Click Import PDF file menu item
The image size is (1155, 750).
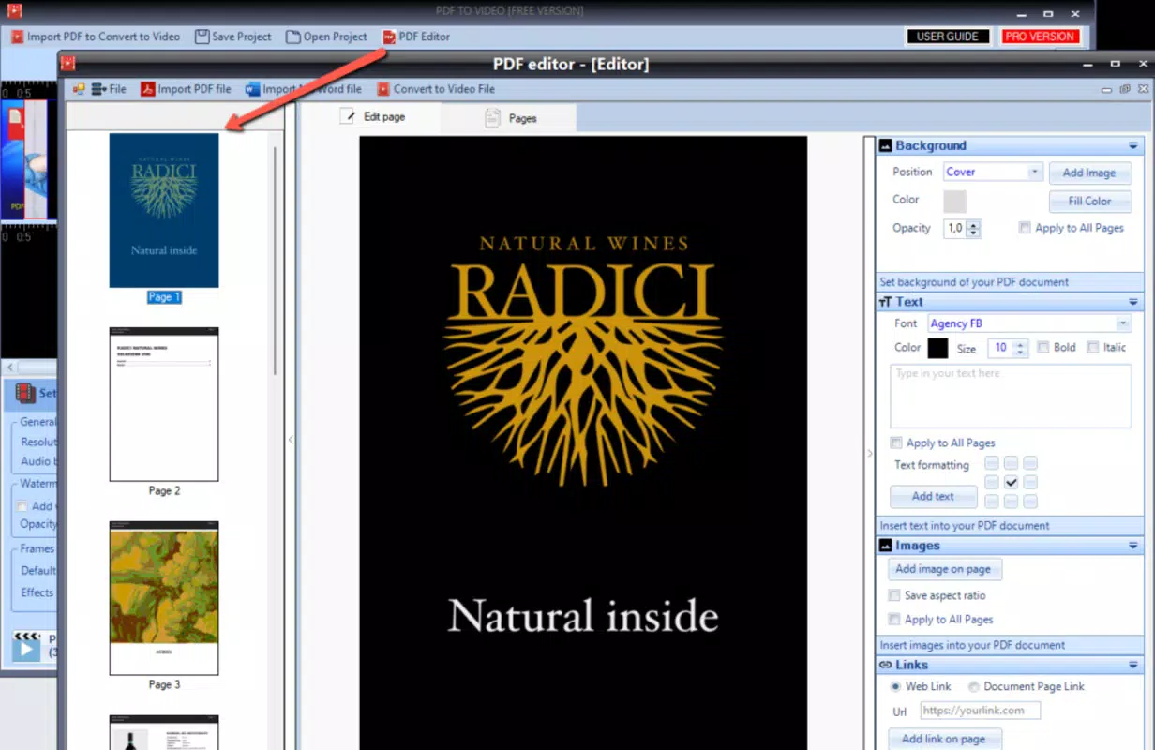coord(186,89)
